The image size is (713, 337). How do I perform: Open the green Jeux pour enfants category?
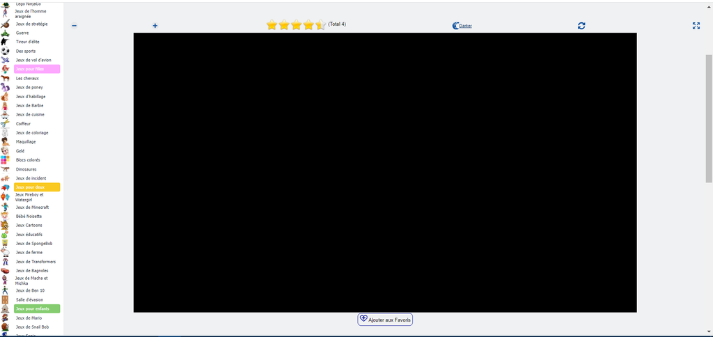click(x=37, y=308)
